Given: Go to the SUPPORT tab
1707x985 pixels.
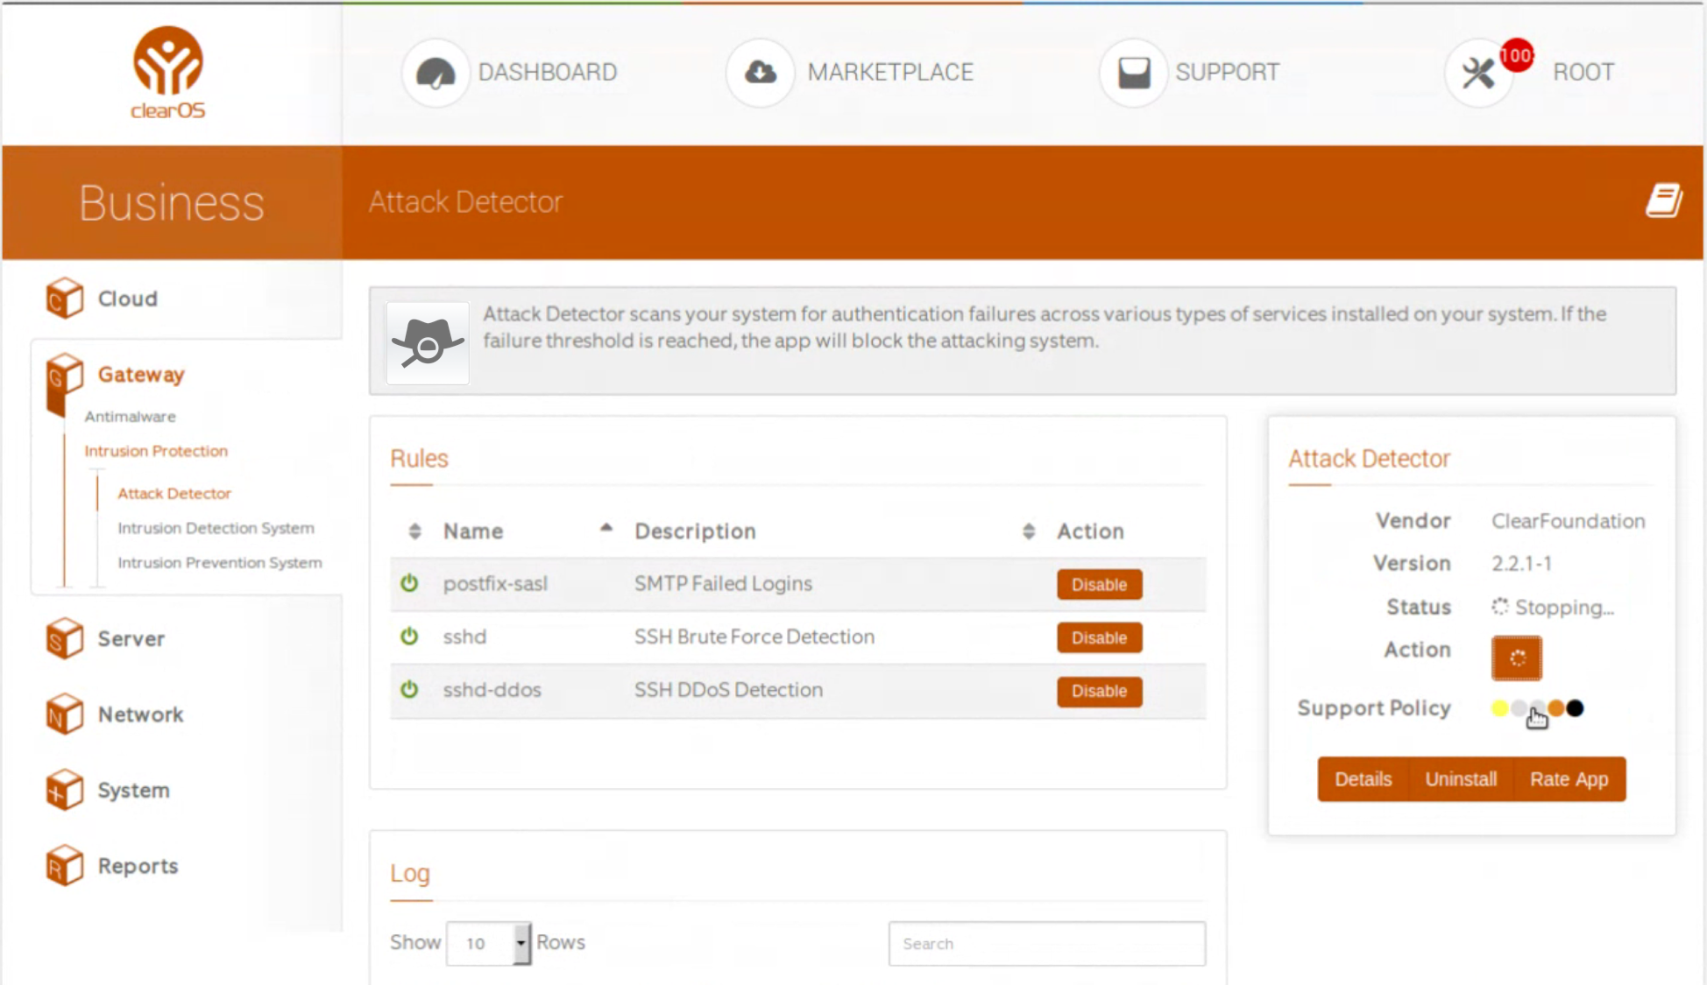Looking at the screenshot, I should pyautogui.click(x=1228, y=73).
